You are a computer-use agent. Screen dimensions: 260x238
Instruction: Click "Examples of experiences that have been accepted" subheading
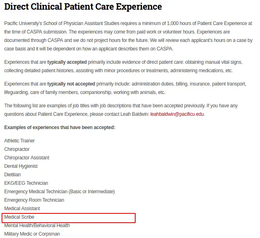click(x=60, y=127)
